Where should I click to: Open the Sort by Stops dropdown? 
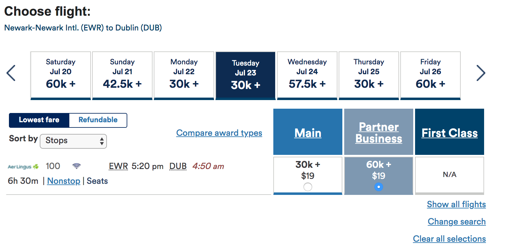tap(73, 141)
